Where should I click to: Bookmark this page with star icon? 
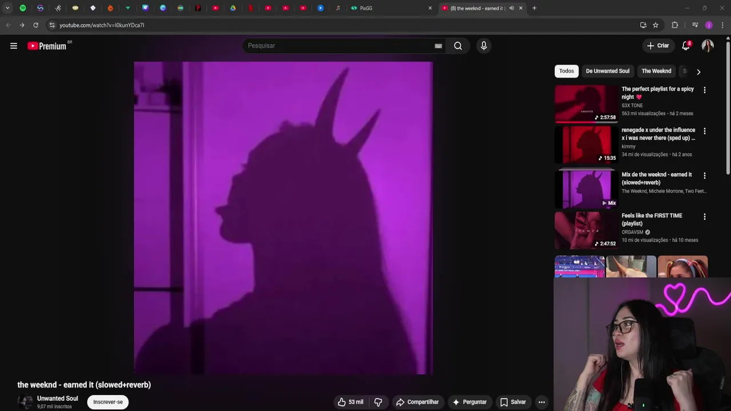656,25
